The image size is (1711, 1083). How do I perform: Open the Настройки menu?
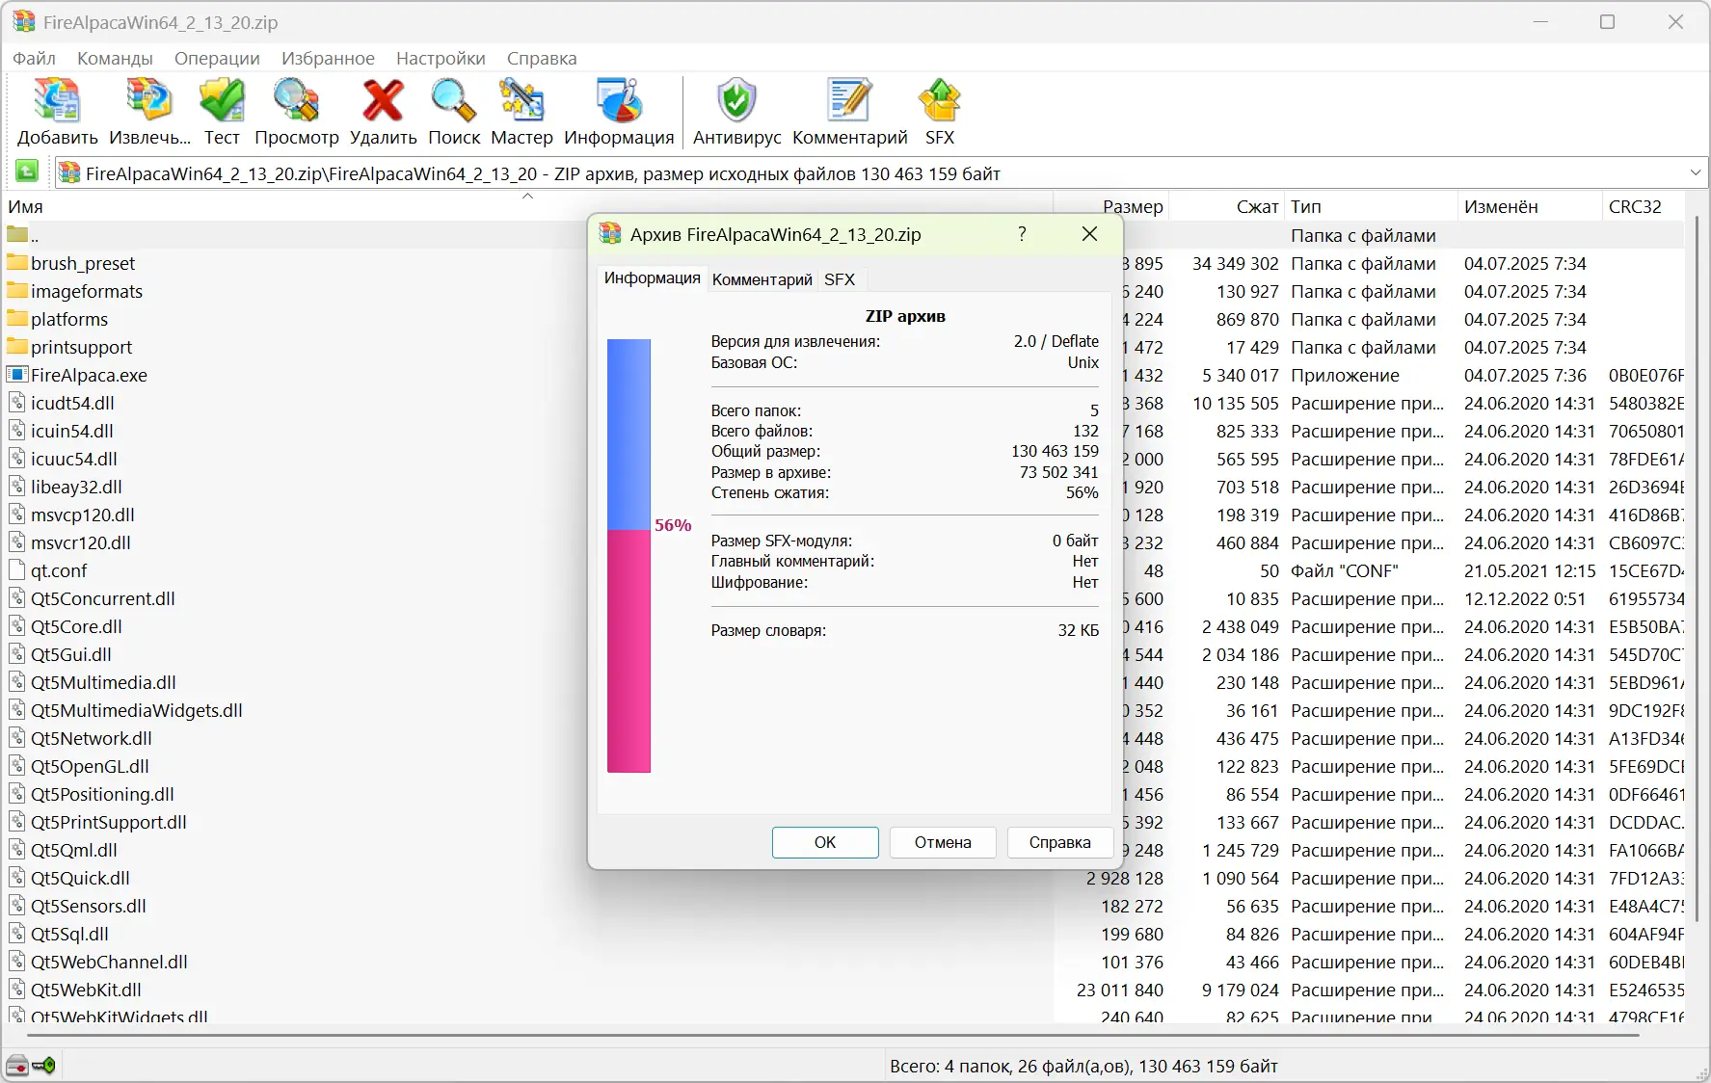coord(441,58)
